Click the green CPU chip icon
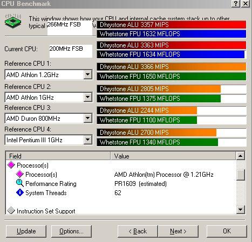252x242 pixels. (13, 21)
